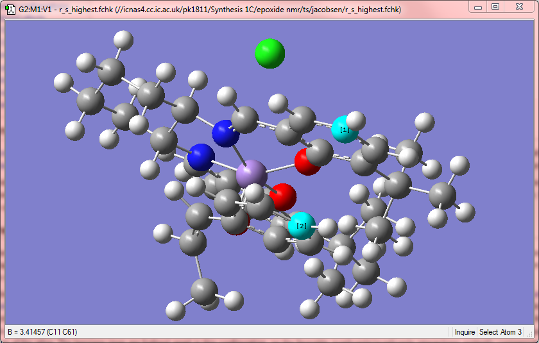This screenshot has width=539, height=343.
Task: Select the purple manganese center atom
Action: point(252,174)
